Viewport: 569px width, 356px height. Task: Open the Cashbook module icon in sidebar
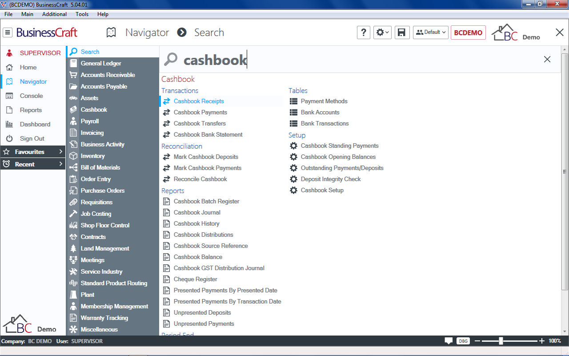coord(73,109)
